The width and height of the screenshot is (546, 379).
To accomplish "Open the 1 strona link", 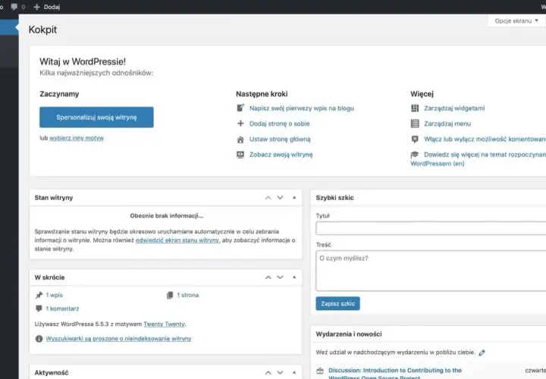I will tap(188, 295).
